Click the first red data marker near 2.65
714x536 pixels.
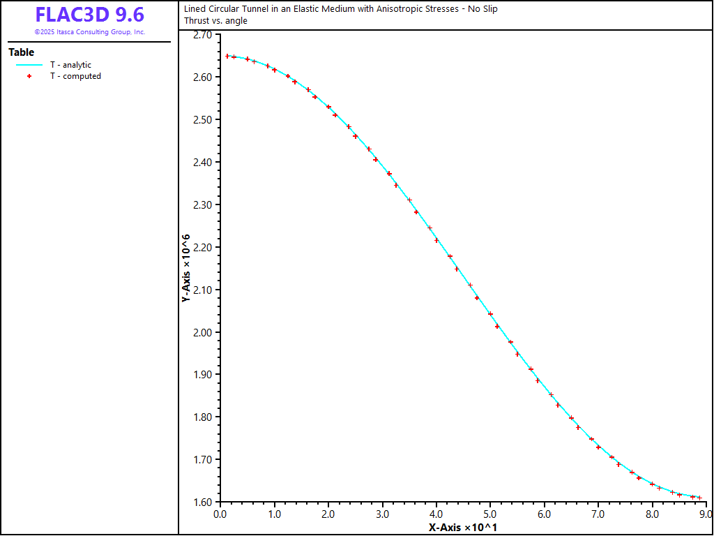(x=227, y=56)
